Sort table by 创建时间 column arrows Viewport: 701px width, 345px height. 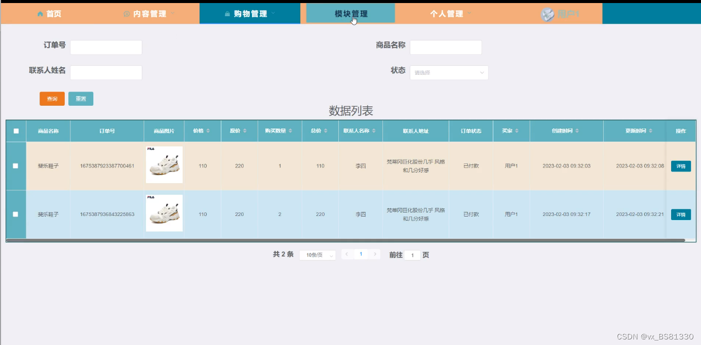tap(577, 131)
